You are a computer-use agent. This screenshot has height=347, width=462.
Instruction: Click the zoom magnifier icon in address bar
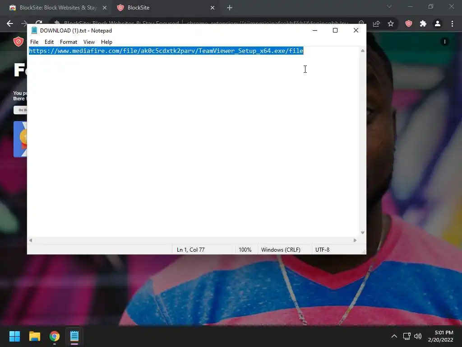coord(361,23)
